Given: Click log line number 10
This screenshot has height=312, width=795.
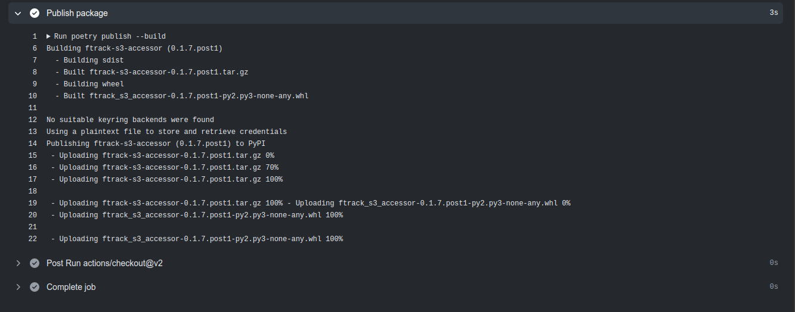Looking at the screenshot, I should pos(32,96).
